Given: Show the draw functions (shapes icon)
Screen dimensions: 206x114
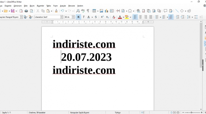Looking at the screenshot, I should point(189,11).
